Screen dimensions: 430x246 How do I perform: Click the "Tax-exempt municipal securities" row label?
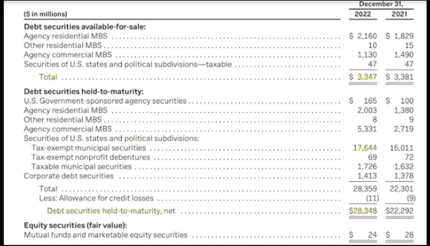[88, 148]
